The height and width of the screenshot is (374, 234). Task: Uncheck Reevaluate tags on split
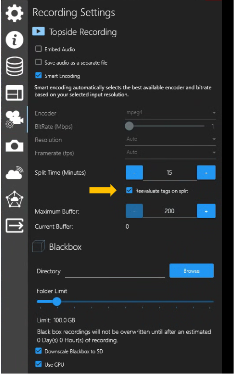pos(129,190)
